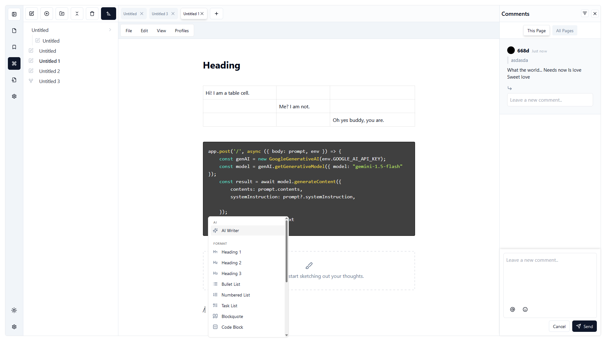The width and height of the screenshot is (606, 341).
Task: Switch comments to All Pages
Action: point(564,31)
